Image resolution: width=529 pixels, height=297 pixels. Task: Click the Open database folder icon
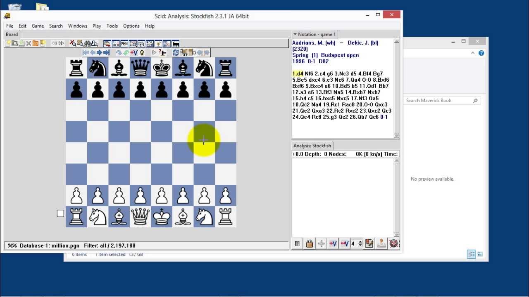pos(14,43)
